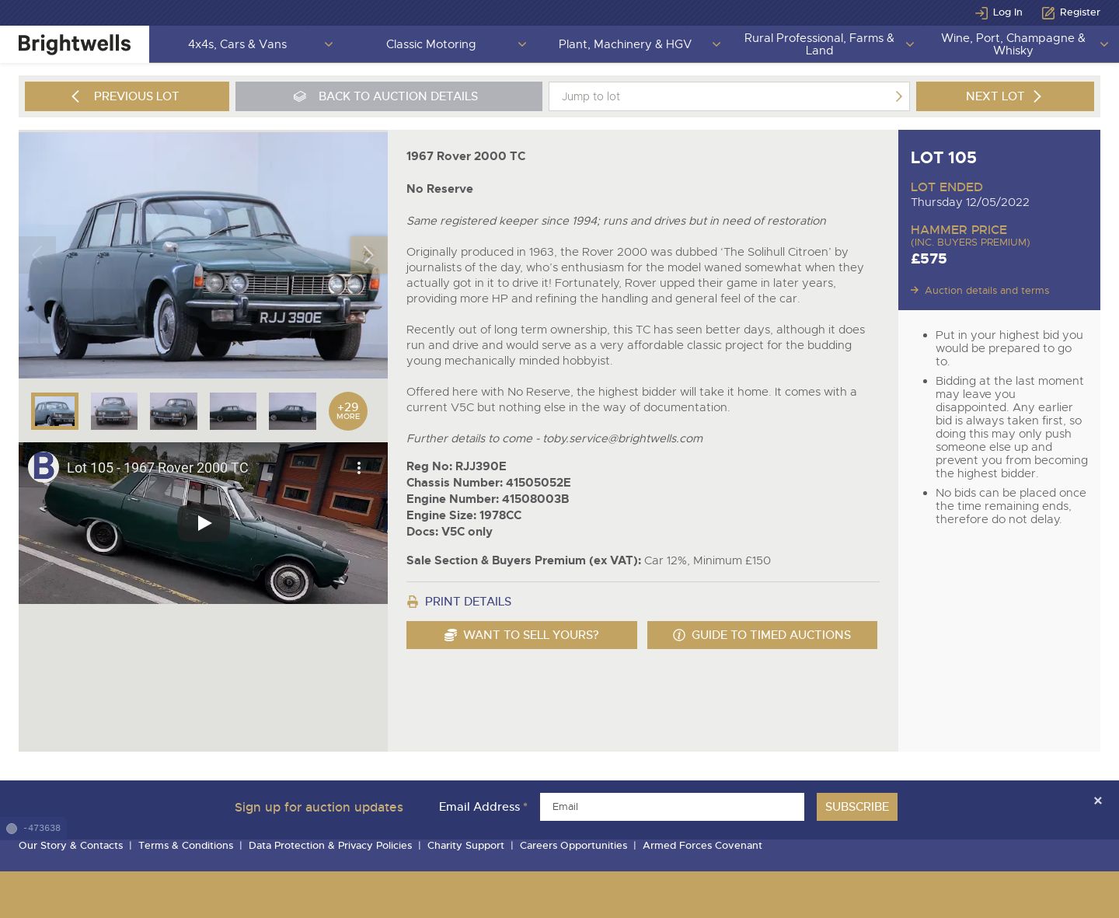1119x918 pixels.
Task: Submit jump to lot arrow icon
Action: [899, 96]
